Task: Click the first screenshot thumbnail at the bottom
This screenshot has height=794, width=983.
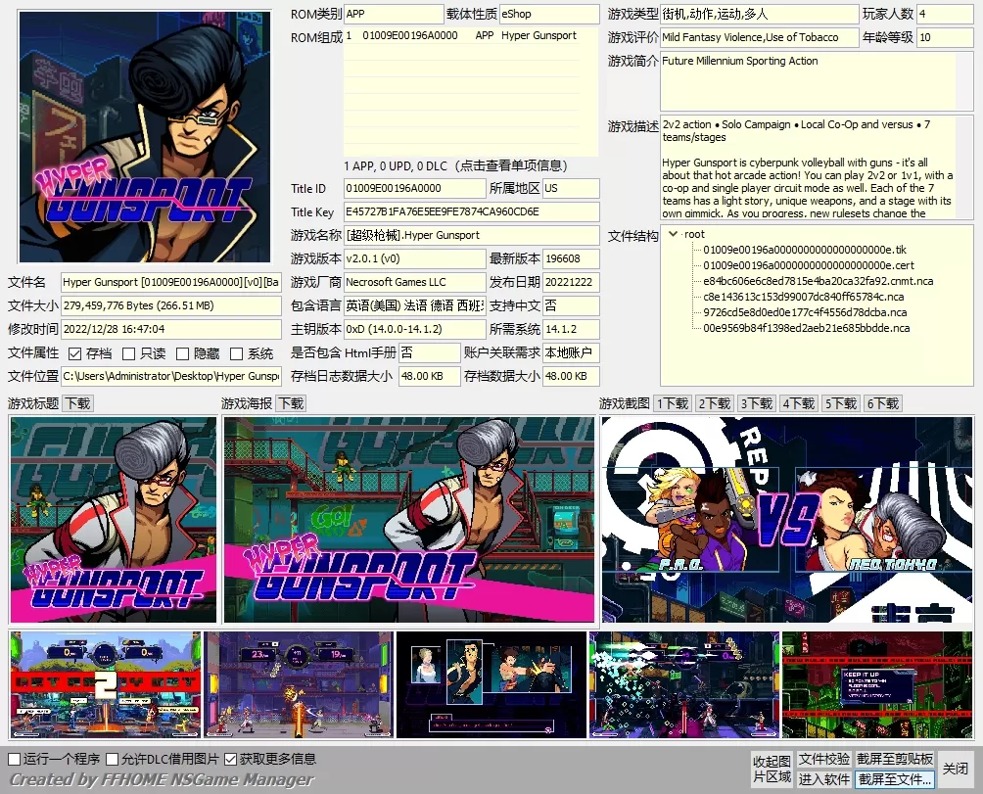Action: pyautogui.click(x=104, y=685)
